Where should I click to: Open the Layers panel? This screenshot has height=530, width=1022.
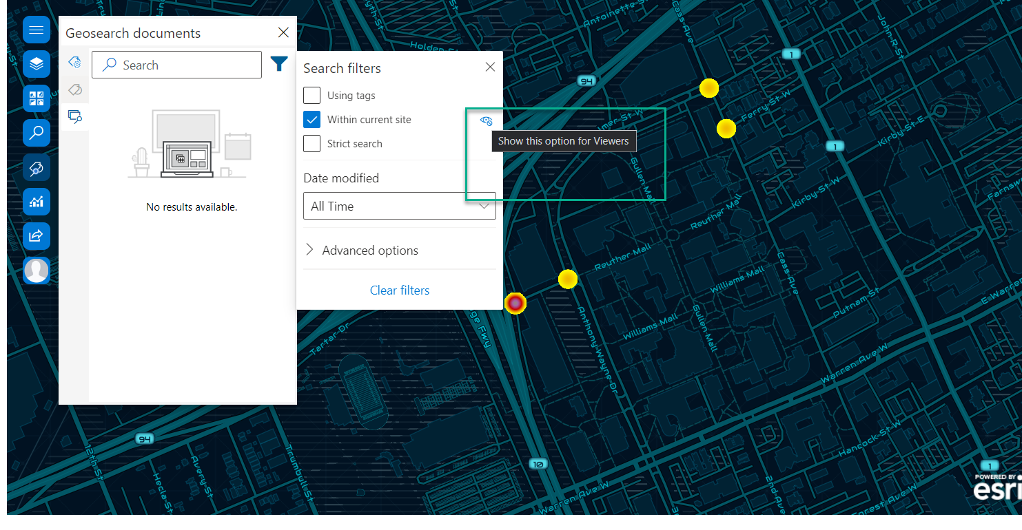coord(37,64)
